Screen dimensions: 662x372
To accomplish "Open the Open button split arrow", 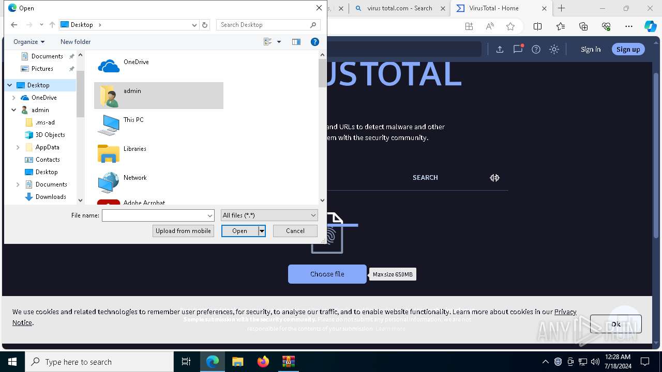I will pos(262,231).
